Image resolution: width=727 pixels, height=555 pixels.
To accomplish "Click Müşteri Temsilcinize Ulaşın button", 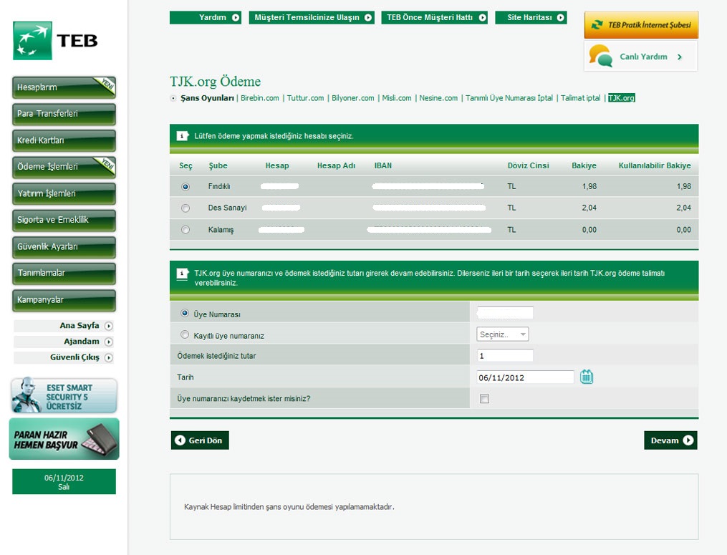I will click(x=312, y=18).
